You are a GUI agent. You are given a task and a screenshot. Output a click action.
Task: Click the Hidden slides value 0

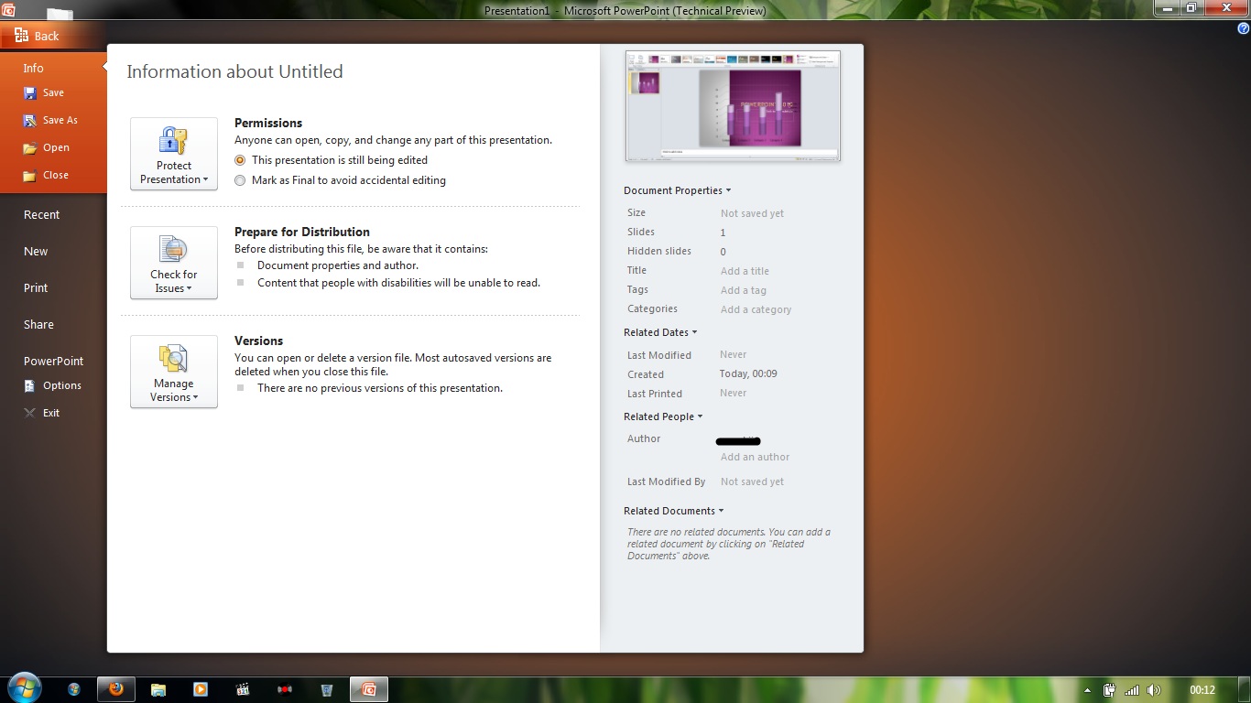click(x=723, y=252)
